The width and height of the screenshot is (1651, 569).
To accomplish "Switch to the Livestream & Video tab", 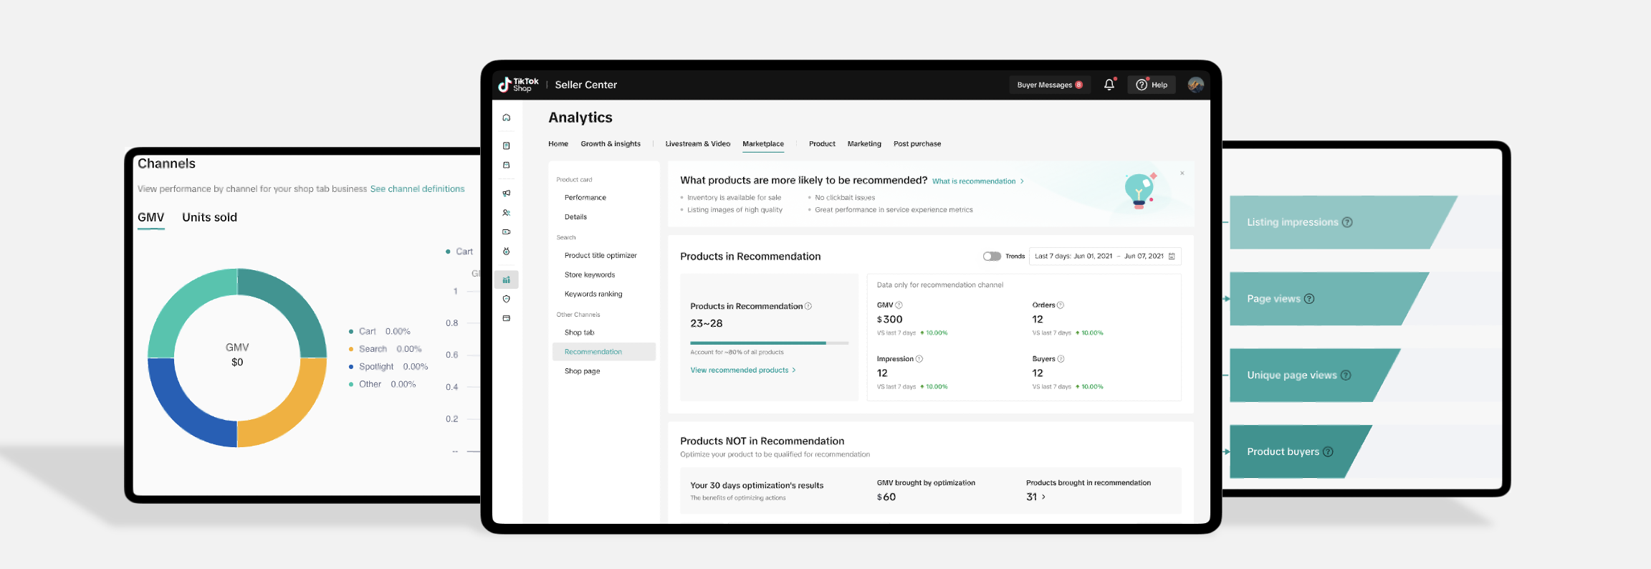I will 697,144.
